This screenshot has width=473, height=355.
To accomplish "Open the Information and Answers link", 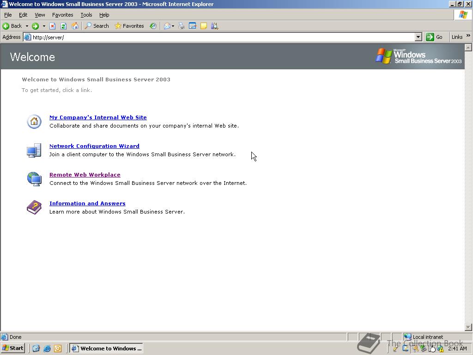I will [x=87, y=203].
